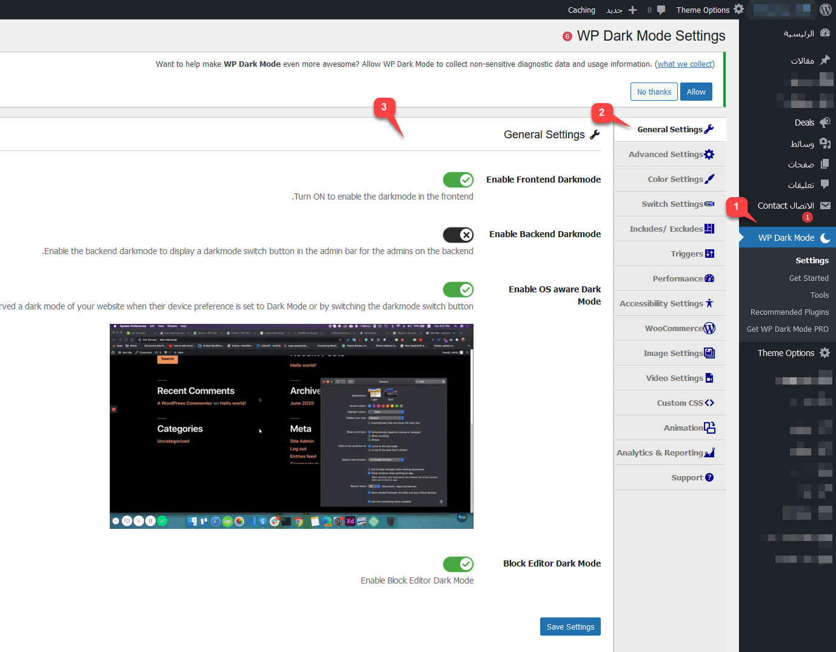Screen dimensions: 836x652
Task: Open the Advanced Settings tab
Action: (x=670, y=155)
